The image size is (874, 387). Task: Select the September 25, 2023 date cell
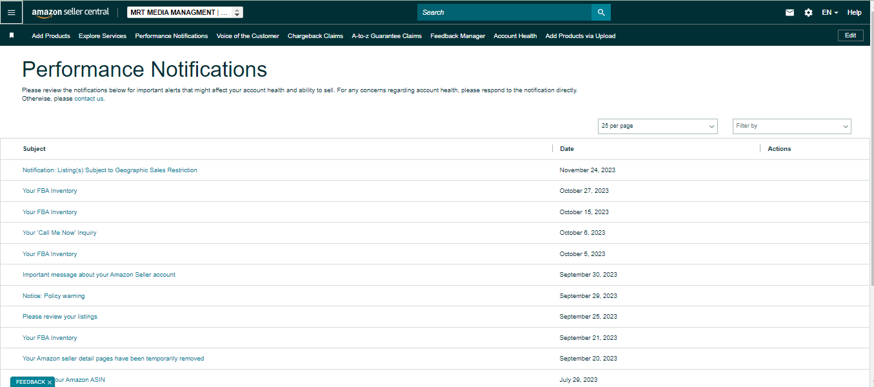[588, 317]
